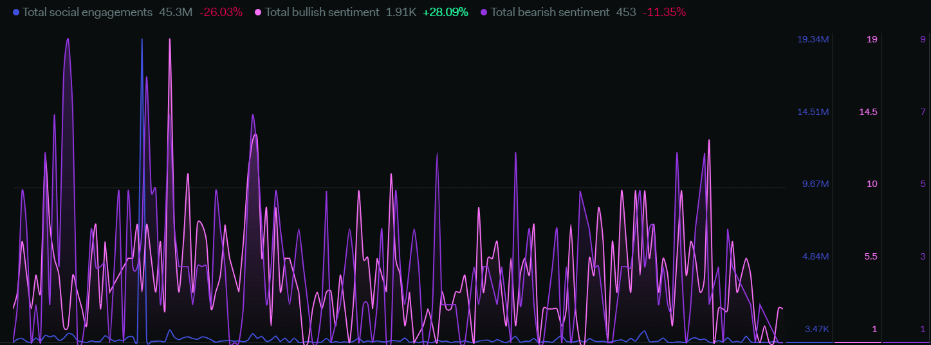Click the purple bearish sentiment legend dot

tap(484, 12)
